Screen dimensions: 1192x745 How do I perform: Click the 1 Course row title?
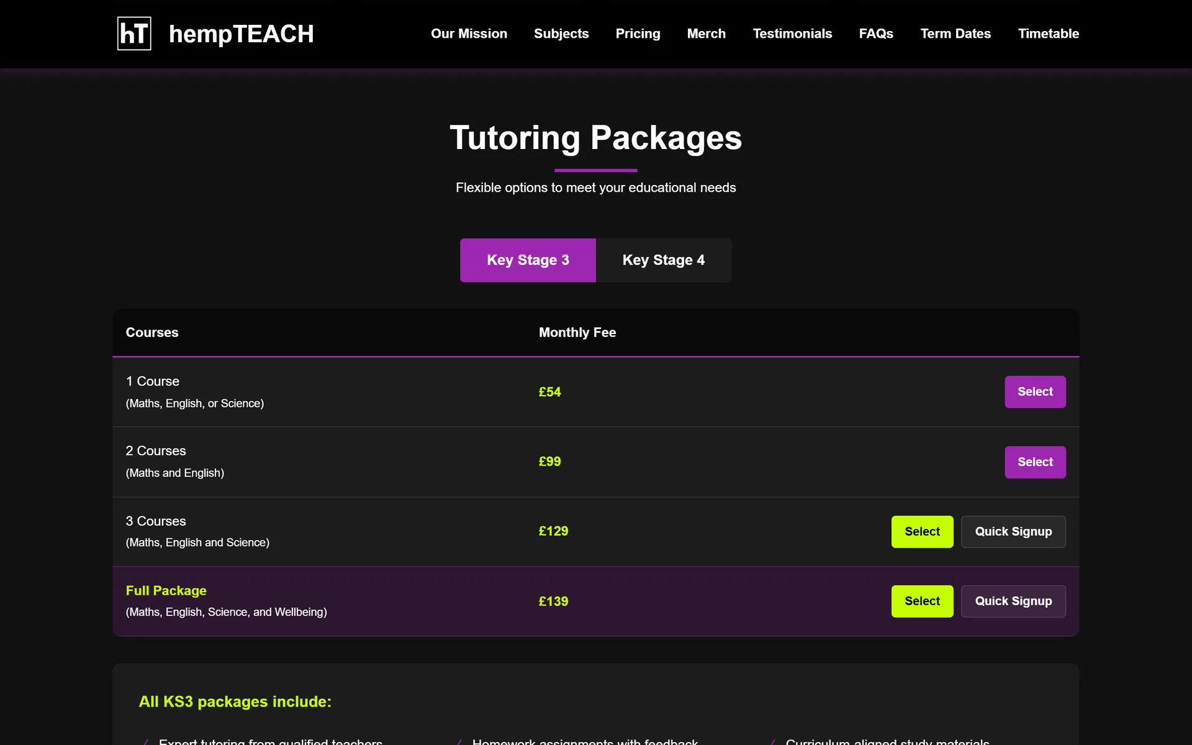tap(152, 381)
